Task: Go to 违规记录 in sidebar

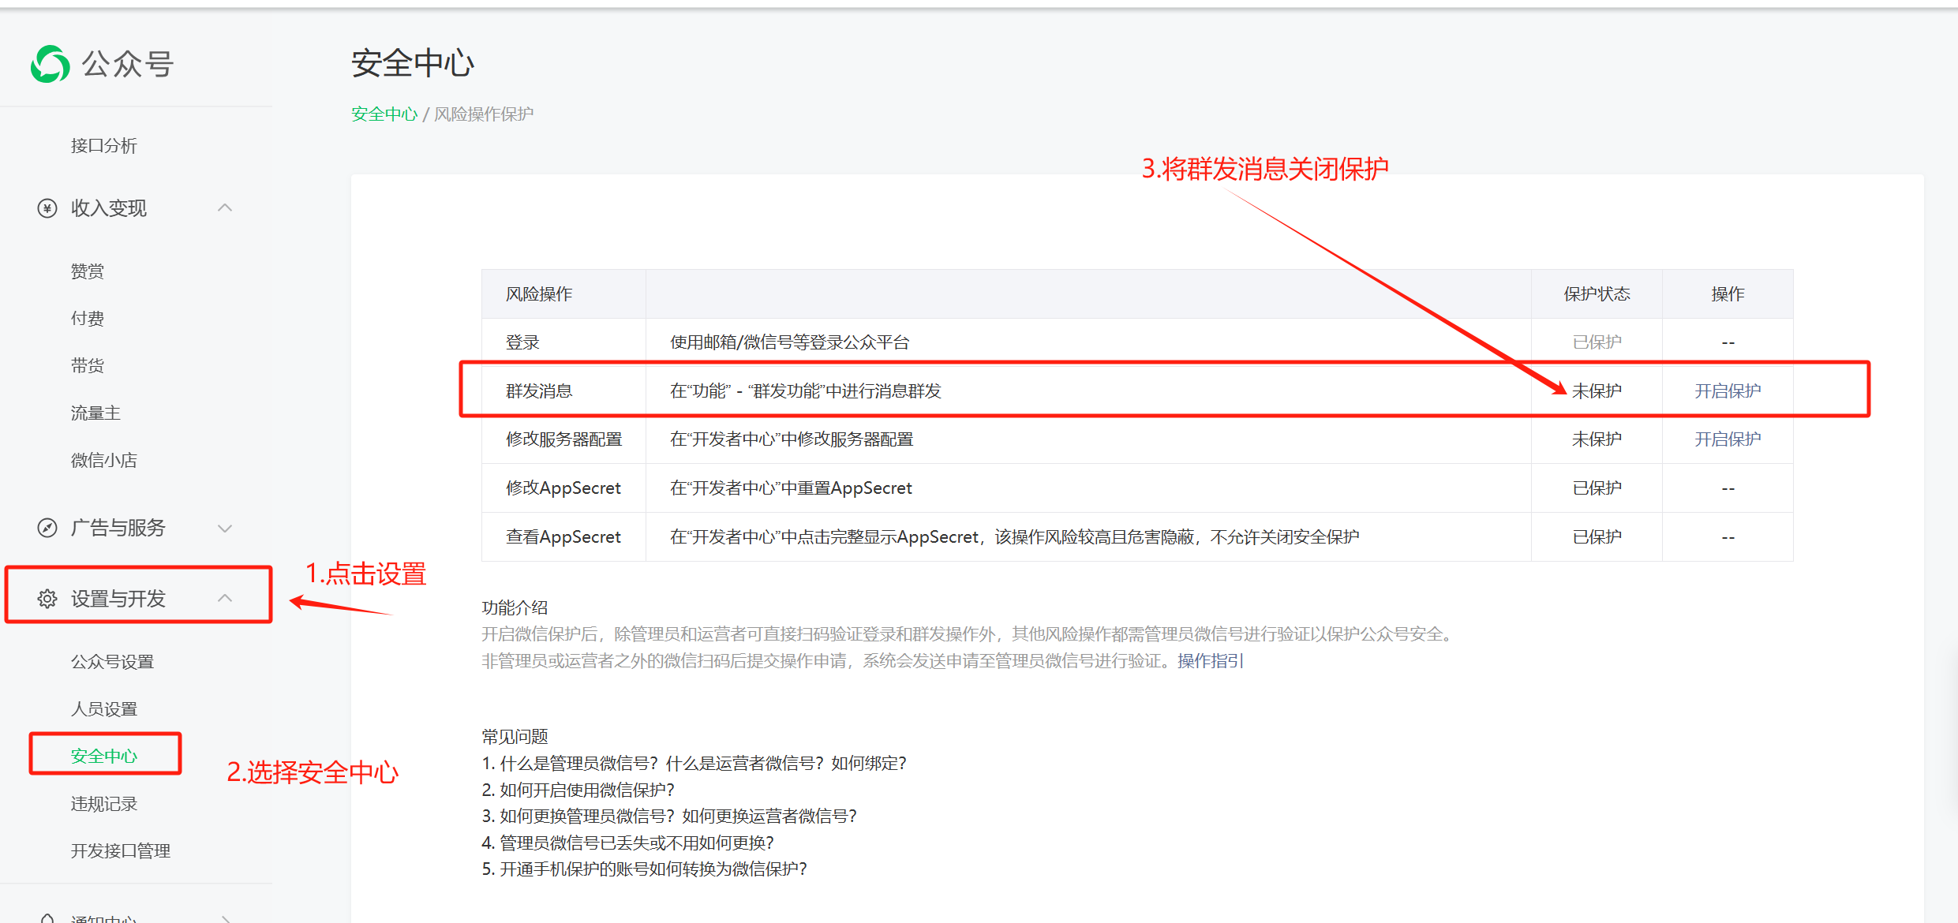Action: click(x=104, y=804)
